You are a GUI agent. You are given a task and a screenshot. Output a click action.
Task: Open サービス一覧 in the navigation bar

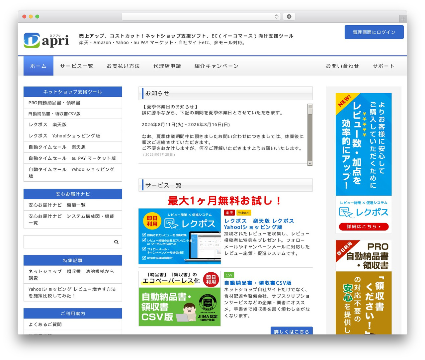click(77, 66)
